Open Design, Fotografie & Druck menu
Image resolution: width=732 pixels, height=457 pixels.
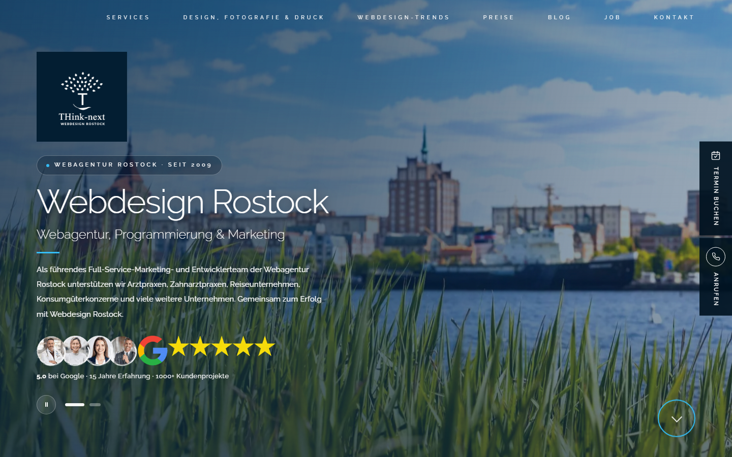254,17
